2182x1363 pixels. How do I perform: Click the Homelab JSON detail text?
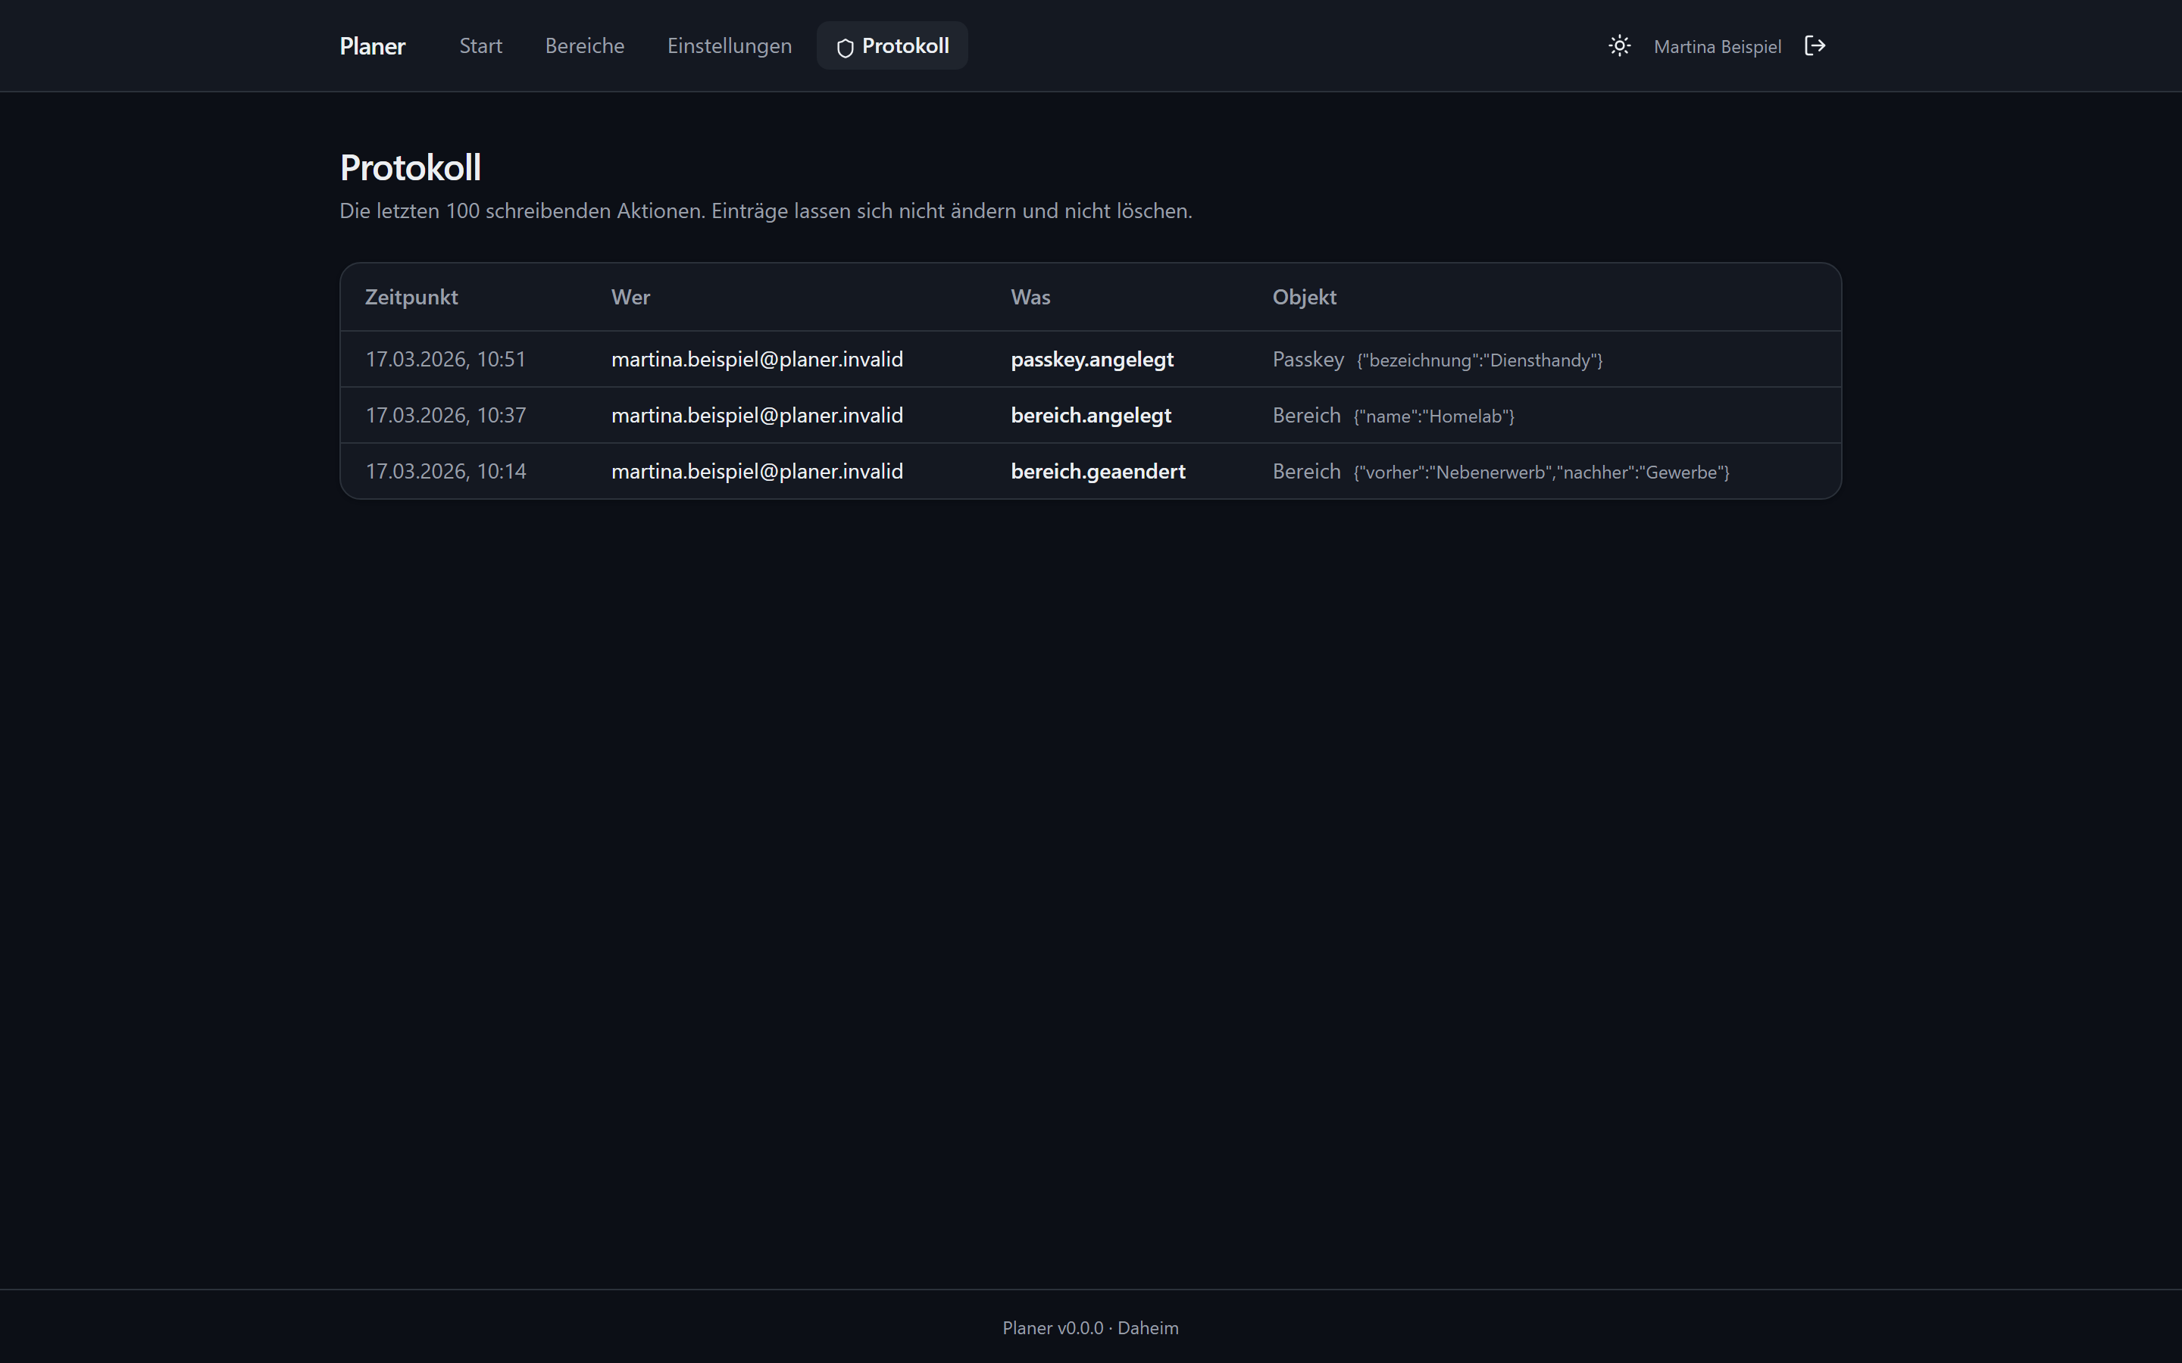(x=1433, y=416)
